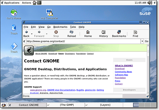Expand the Forward history dropdown arrow
Screen dimensions: 159x110
coord(47,34)
